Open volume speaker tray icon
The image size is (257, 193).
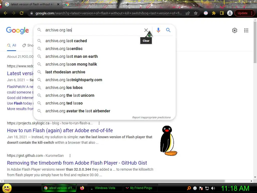click(213, 188)
